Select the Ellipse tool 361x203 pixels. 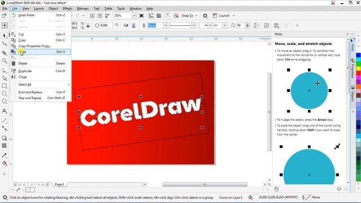pyautogui.click(x=5, y=94)
